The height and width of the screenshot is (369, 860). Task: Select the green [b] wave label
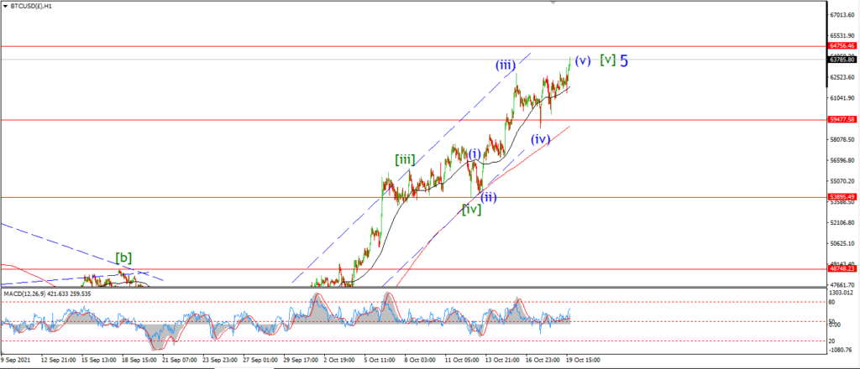(123, 257)
